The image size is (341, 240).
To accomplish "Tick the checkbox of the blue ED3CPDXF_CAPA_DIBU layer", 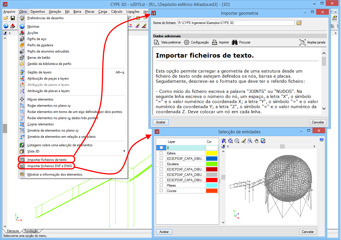I will (161, 158).
